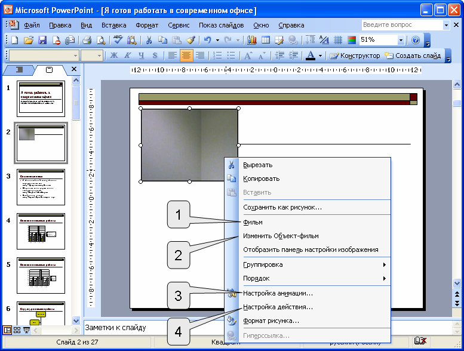Align text right
The width and height of the screenshot is (464, 351).
[x=200, y=56]
